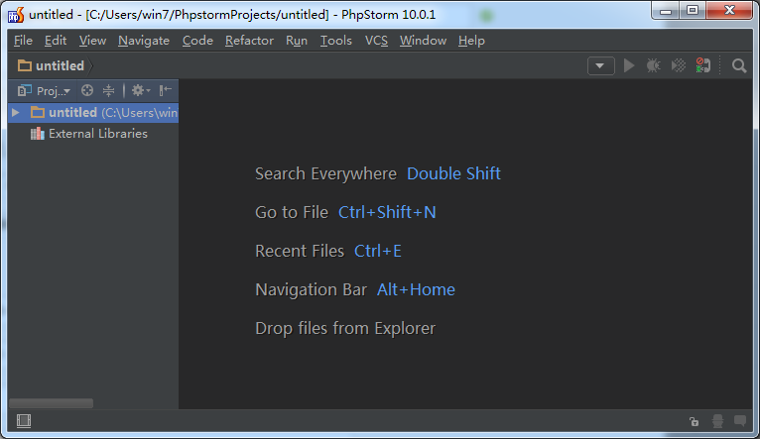This screenshot has height=439, width=760.
Task: Select External Libraries in the project tree
Action: 97,134
